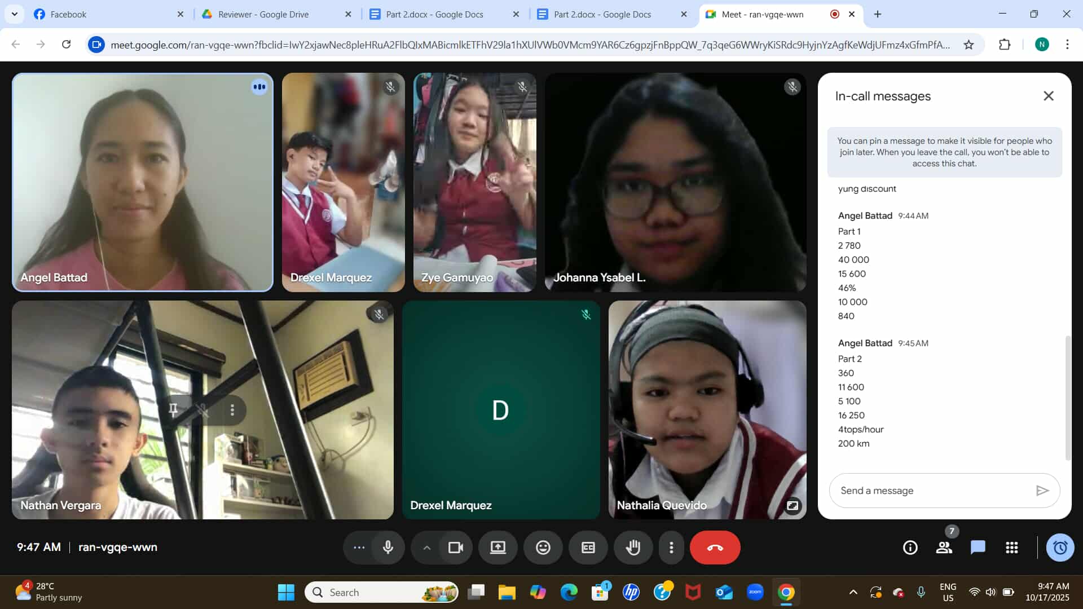Open the People participants panel icon
1083x609 pixels.
(944, 548)
